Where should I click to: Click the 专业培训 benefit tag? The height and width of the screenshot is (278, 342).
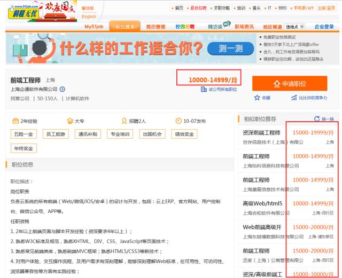click(120, 134)
